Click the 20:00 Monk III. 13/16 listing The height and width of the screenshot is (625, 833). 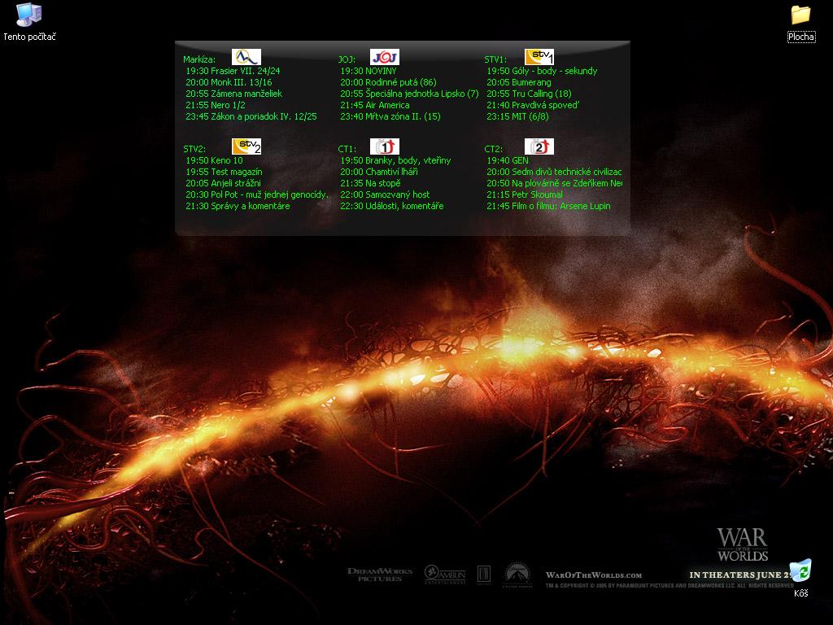tap(229, 82)
